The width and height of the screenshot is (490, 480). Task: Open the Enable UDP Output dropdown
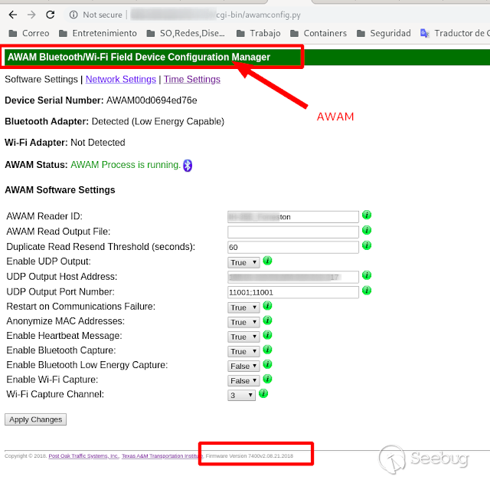243,262
